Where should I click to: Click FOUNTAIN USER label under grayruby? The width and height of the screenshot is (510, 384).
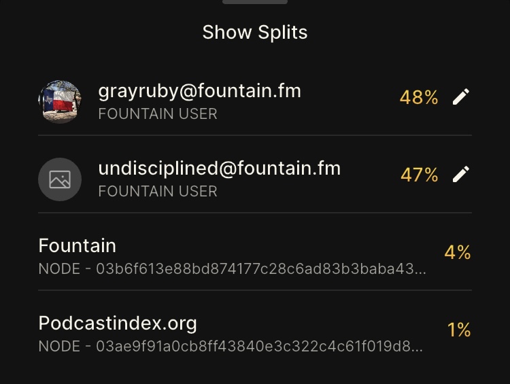(158, 114)
